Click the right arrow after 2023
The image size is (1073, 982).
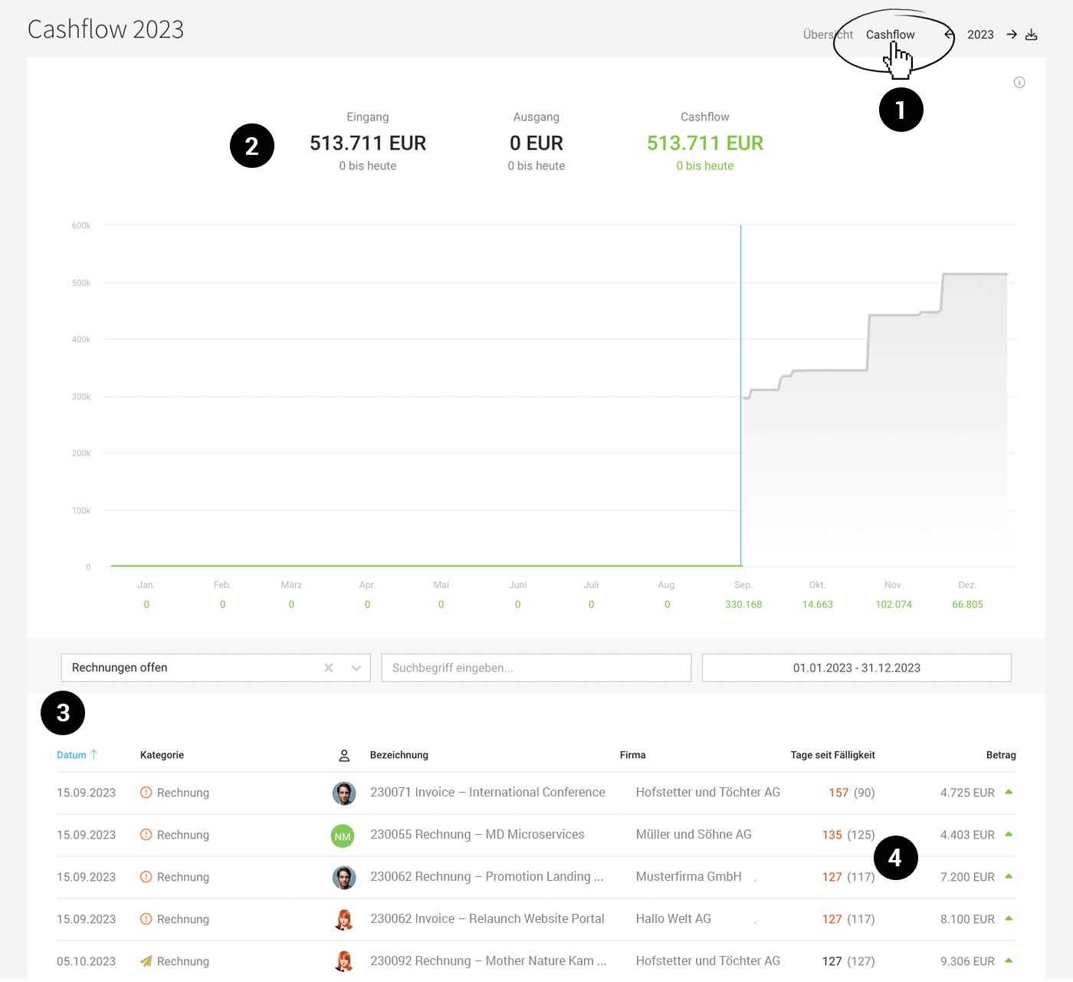click(1010, 34)
